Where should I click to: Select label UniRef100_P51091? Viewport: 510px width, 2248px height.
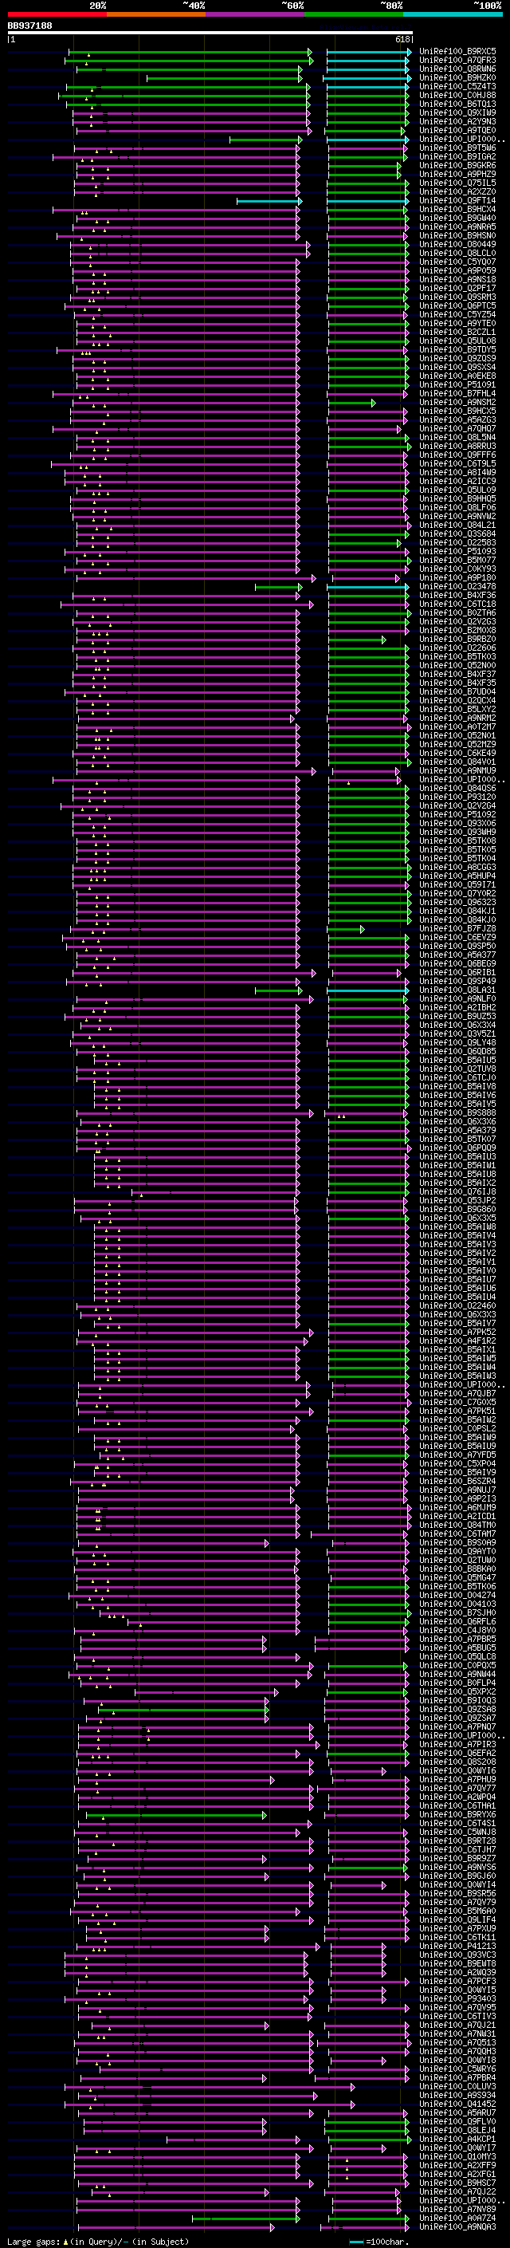(x=457, y=385)
